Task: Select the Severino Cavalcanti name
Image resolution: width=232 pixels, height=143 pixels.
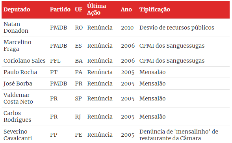Action: coord(18,135)
